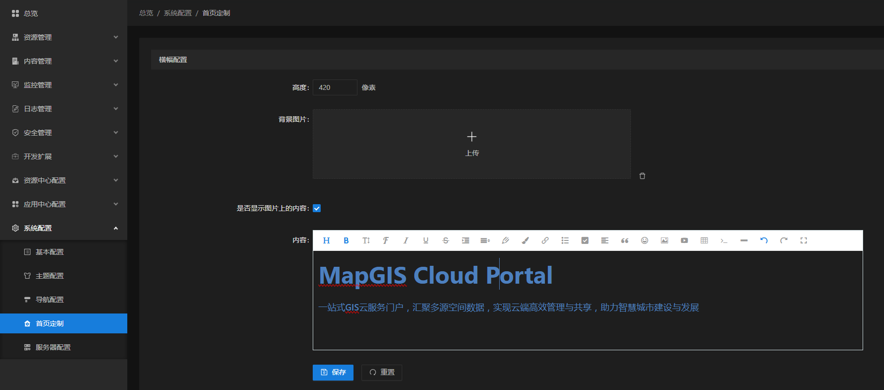The height and width of the screenshot is (390, 884).
Task: Toggle editor fullscreen mode
Action: click(803, 240)
